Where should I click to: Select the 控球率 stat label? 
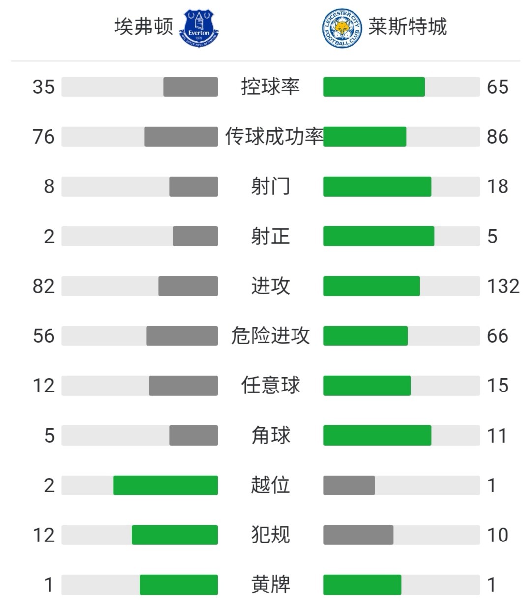270,87
